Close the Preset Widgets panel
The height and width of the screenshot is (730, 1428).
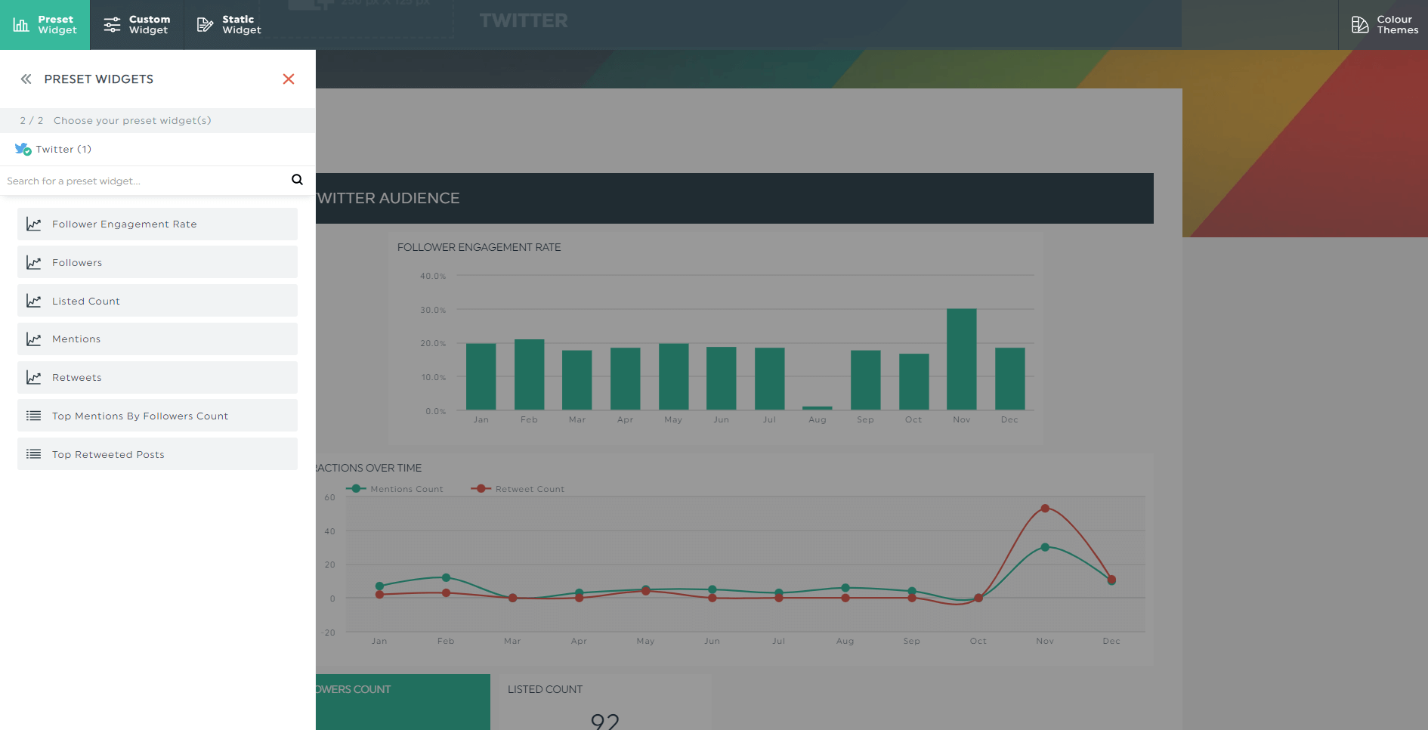click(289, 79)
